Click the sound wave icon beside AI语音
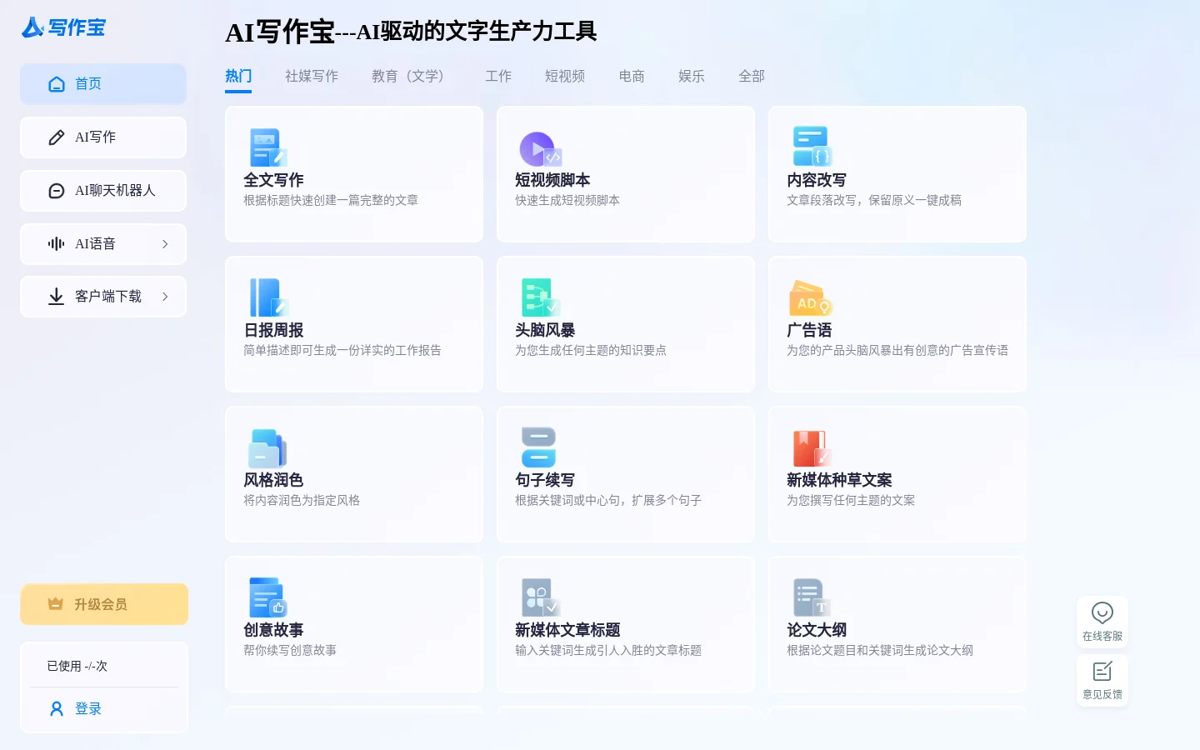This screenshot has height=750, width=1200. click(x=57, y=244)
